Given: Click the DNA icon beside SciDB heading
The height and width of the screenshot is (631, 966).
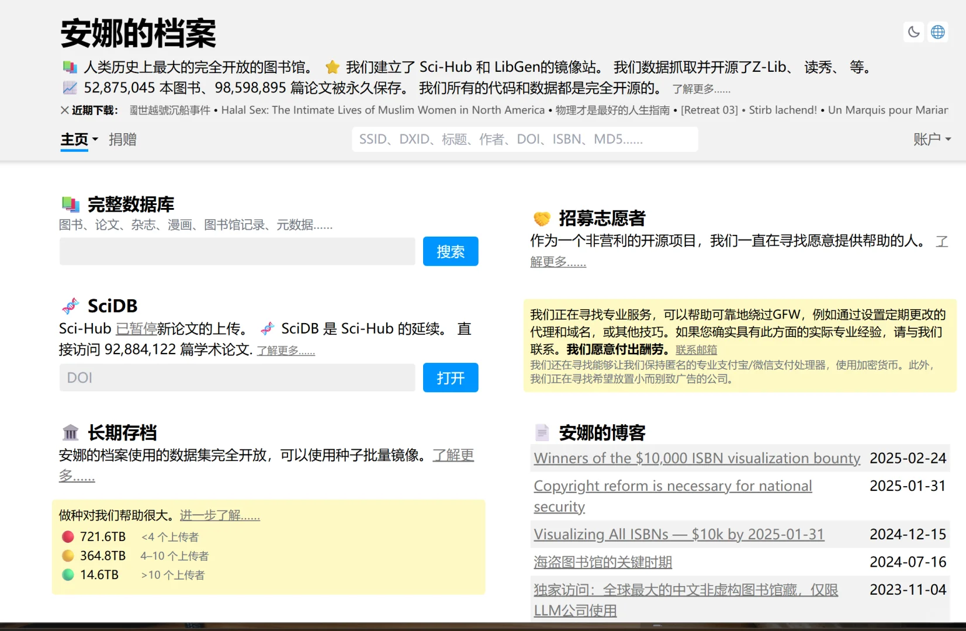Looking at the screenshot, I should 70,306.
